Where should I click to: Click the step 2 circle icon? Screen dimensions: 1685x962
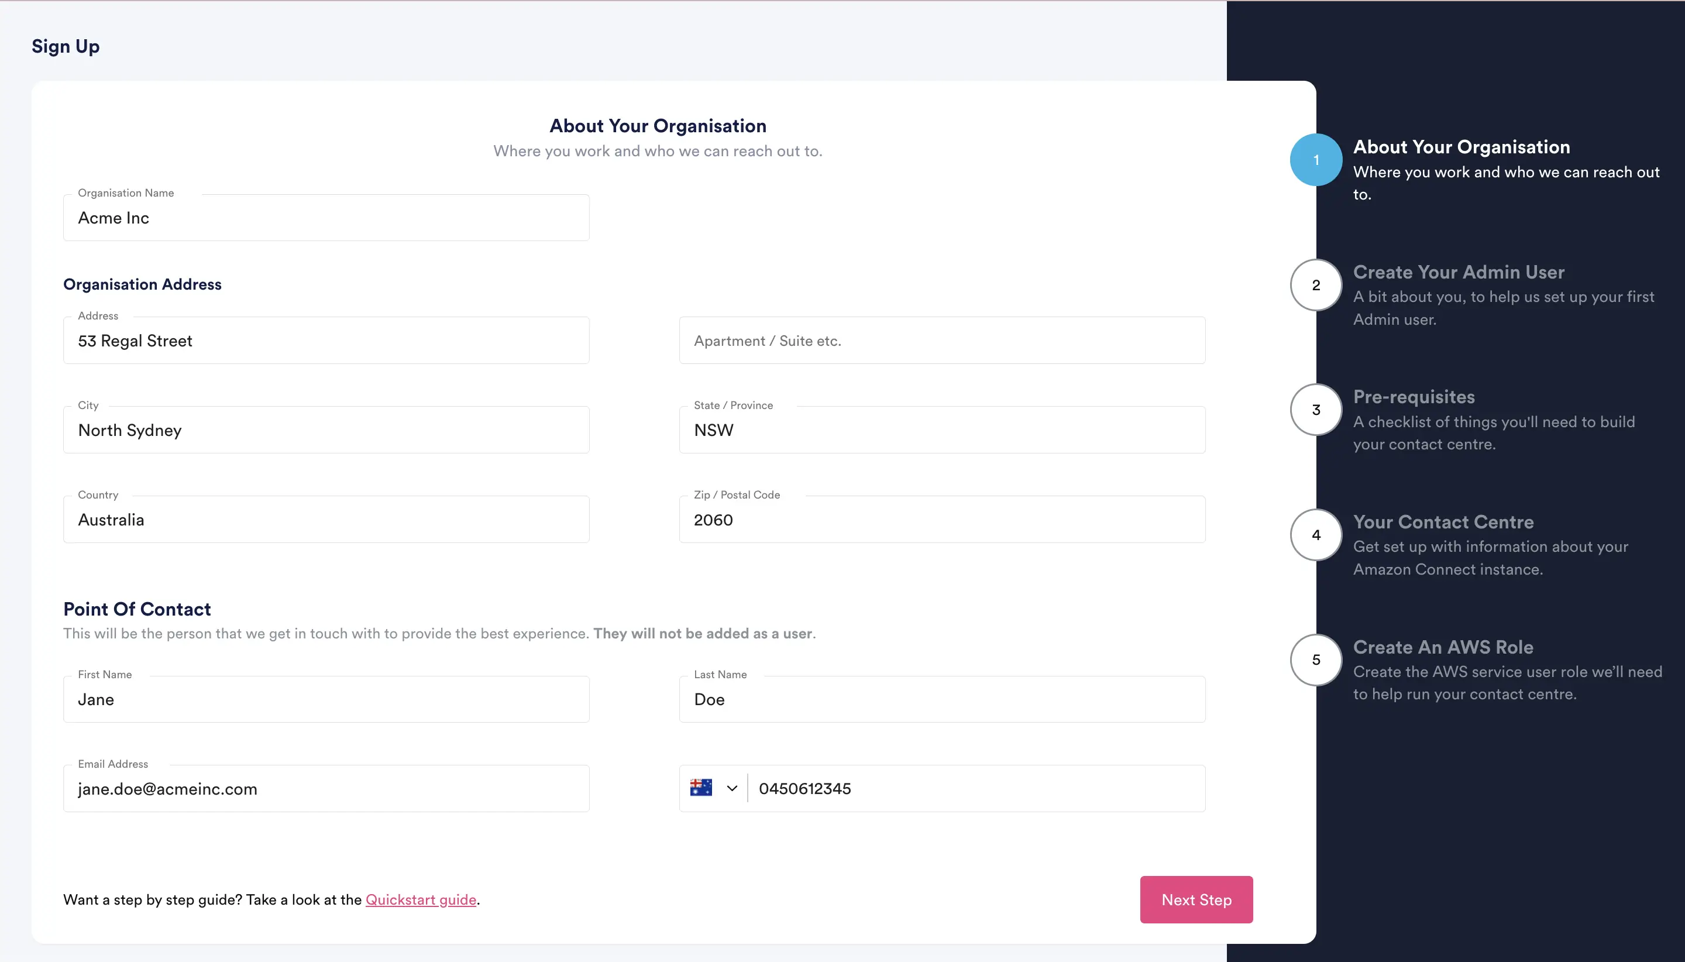coord(1316,285)
